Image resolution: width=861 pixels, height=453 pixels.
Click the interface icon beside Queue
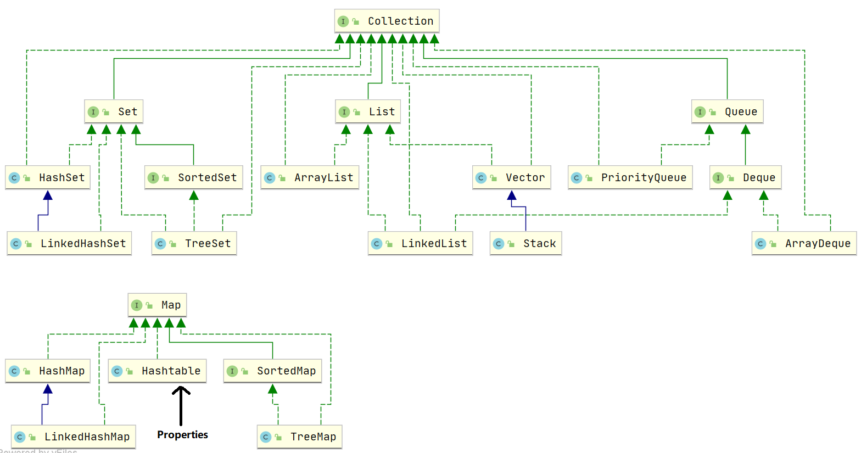[x=700, y=112]
